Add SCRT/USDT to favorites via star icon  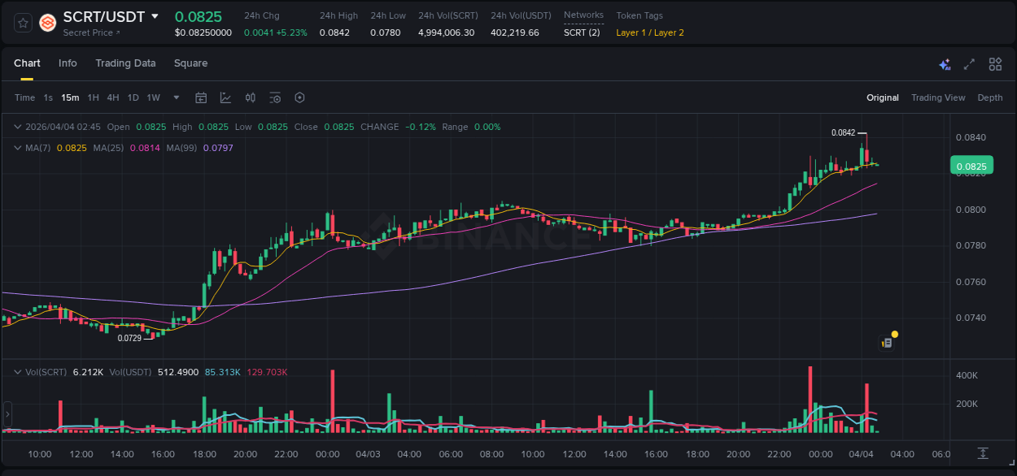point(22,23)
